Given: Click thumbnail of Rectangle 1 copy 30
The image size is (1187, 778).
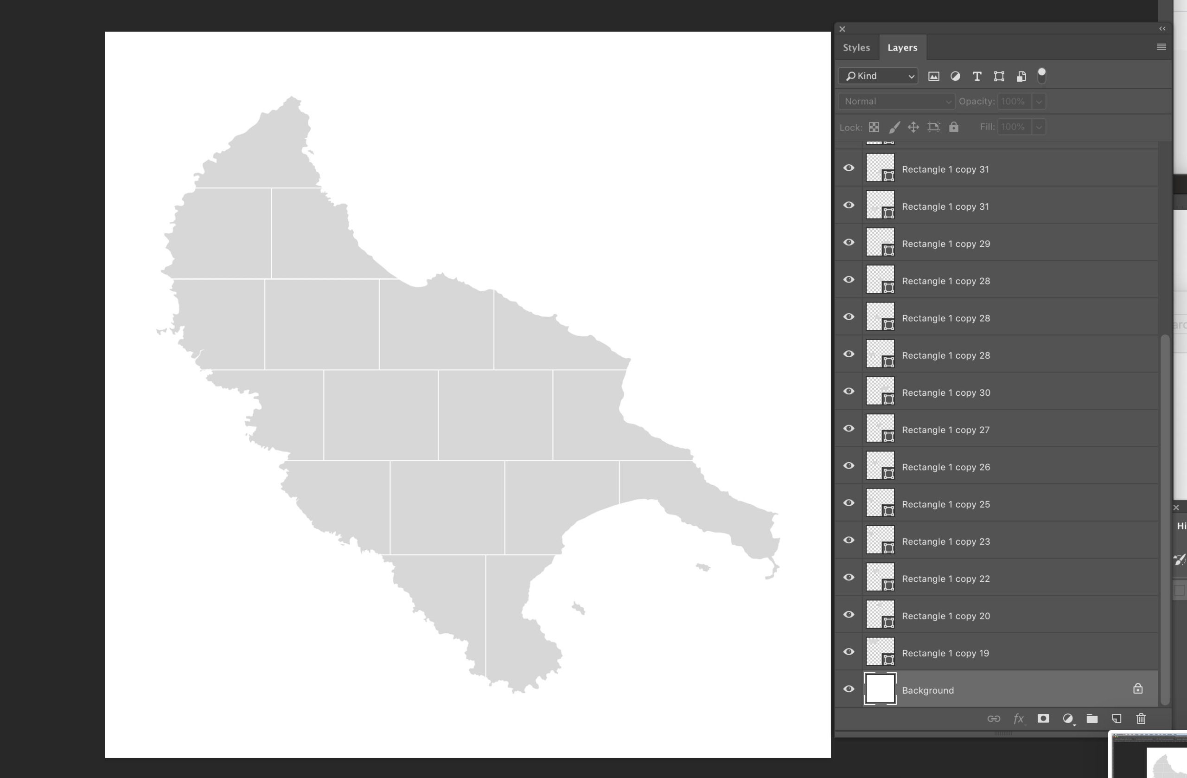Looking at the screenshot, I should [x=880, y=391].
